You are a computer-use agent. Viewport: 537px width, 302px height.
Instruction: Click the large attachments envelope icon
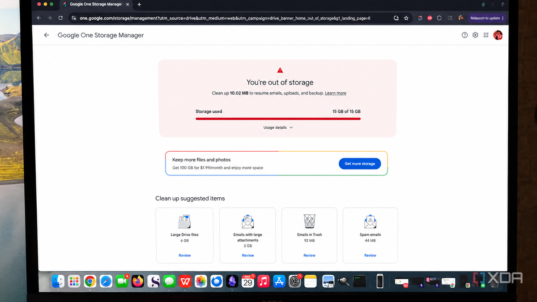pyautogui.click(x=248, y=221)
